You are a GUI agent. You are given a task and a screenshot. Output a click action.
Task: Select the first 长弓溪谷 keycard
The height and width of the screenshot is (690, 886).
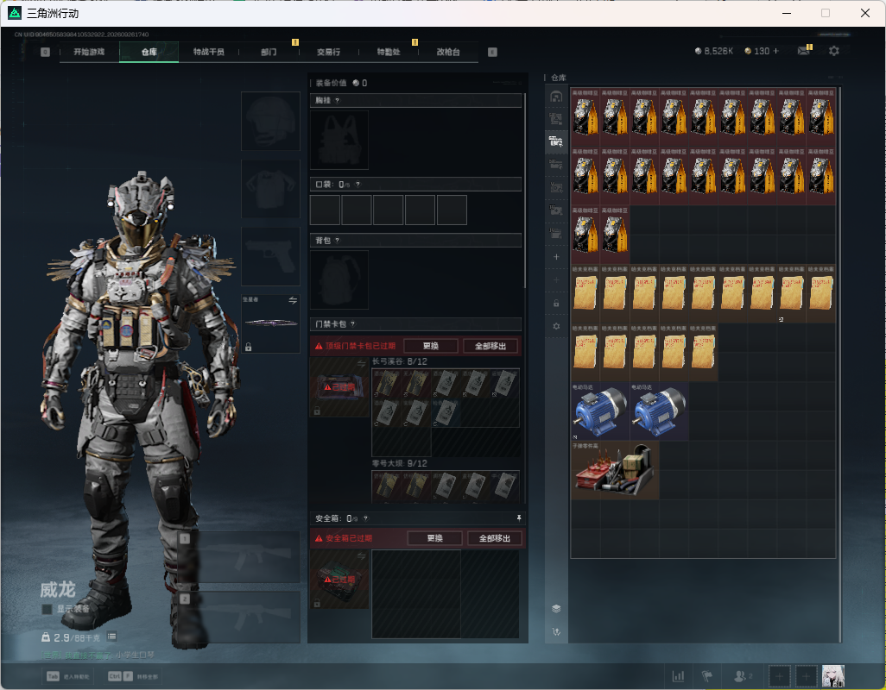coord(387,383)
